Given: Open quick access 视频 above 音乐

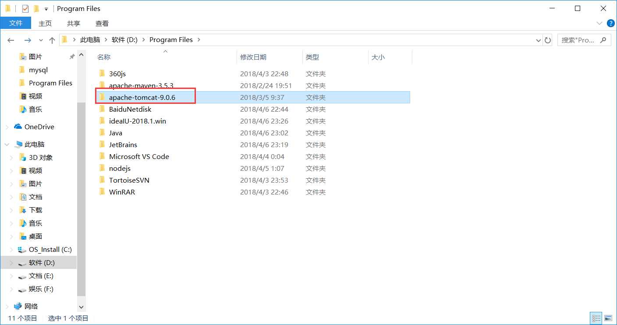Looking at the screenshot, I should 35,96.
